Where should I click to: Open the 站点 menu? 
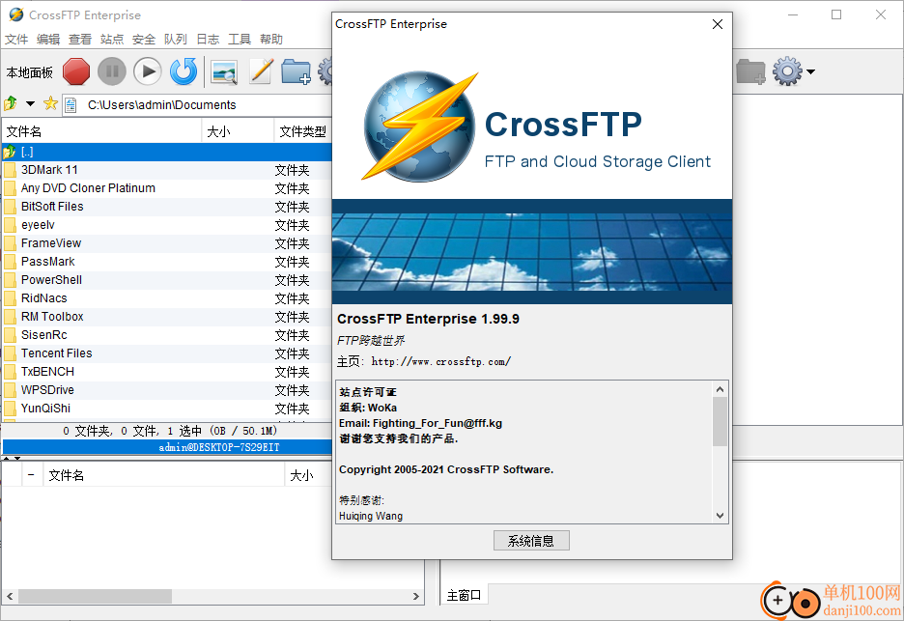(x=112, y=40)
